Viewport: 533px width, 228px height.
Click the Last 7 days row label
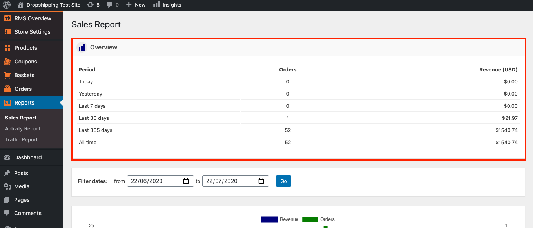[92, 106]
